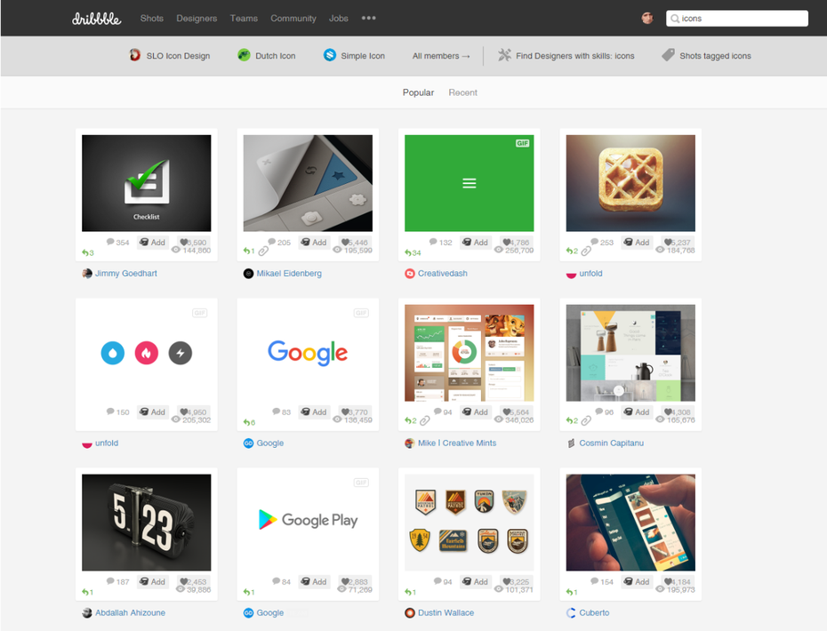View Shots tagged icons
Viewport: 827px width, 631px height.
tap(715, 56)
